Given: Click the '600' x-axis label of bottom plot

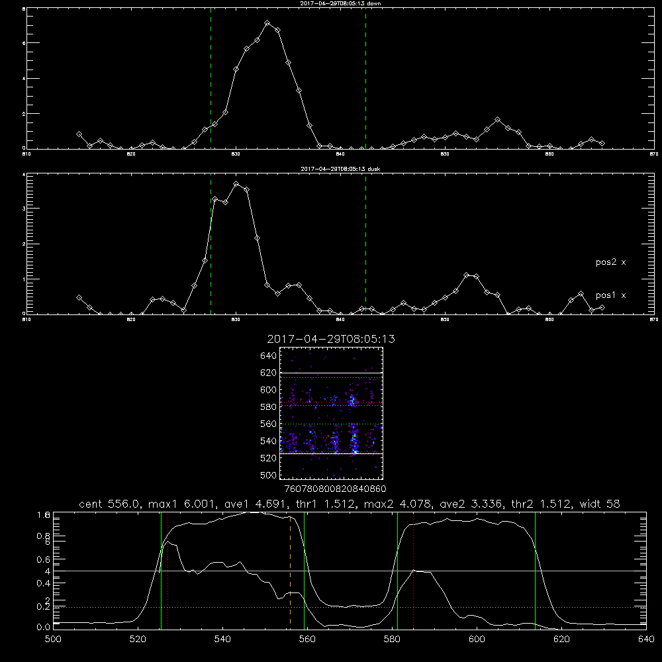Looking at the screenshot, I should coord(477,639).
